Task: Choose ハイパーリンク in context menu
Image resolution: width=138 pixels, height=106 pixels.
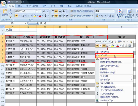Action: [x=114, y=100]
